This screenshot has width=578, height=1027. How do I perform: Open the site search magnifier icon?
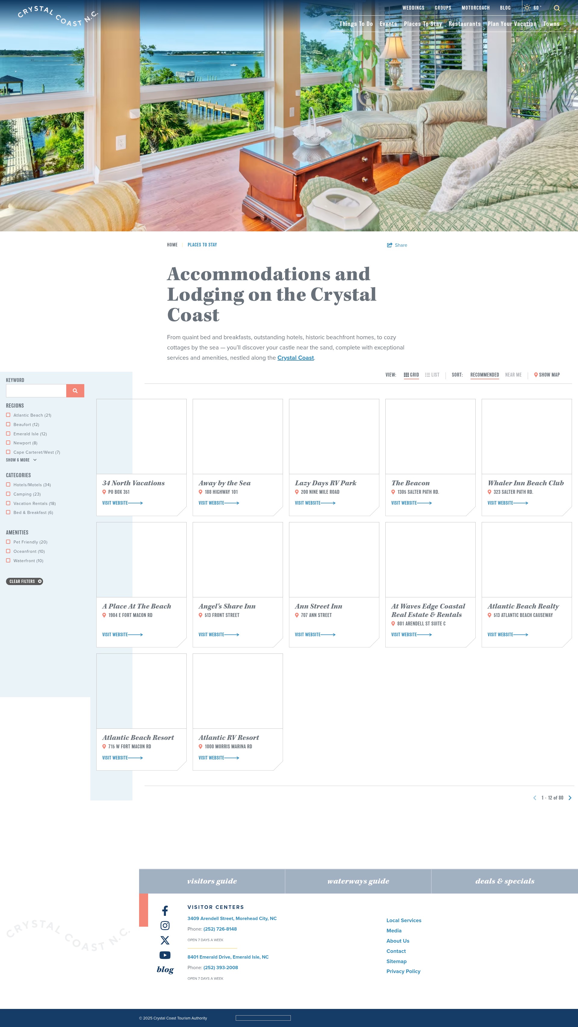click(x=557, y=8)
